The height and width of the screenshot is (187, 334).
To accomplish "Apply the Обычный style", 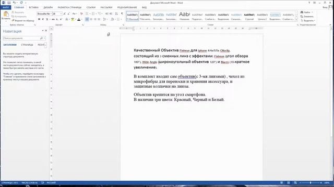I will point(133,16).
